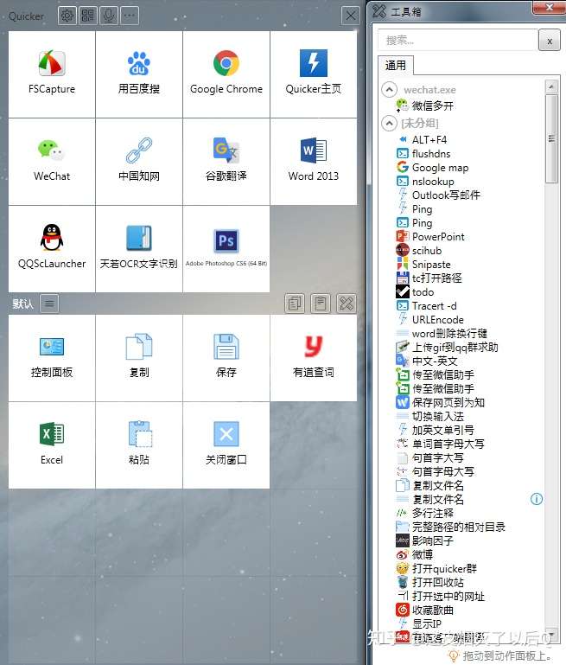Click the microphone icon in Quicker header
Viewport: 566px width, 665px height.
(109, 16)
